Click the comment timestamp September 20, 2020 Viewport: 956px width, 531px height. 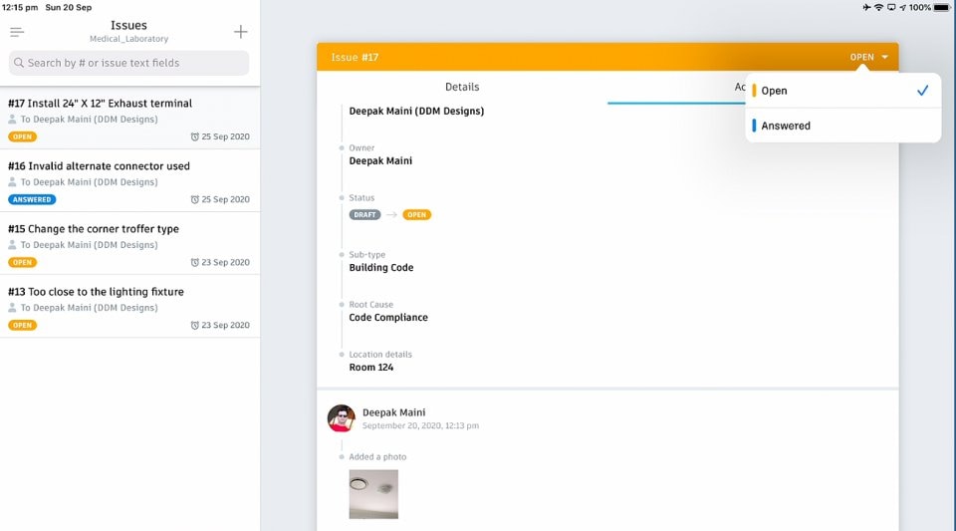(420, 425)
